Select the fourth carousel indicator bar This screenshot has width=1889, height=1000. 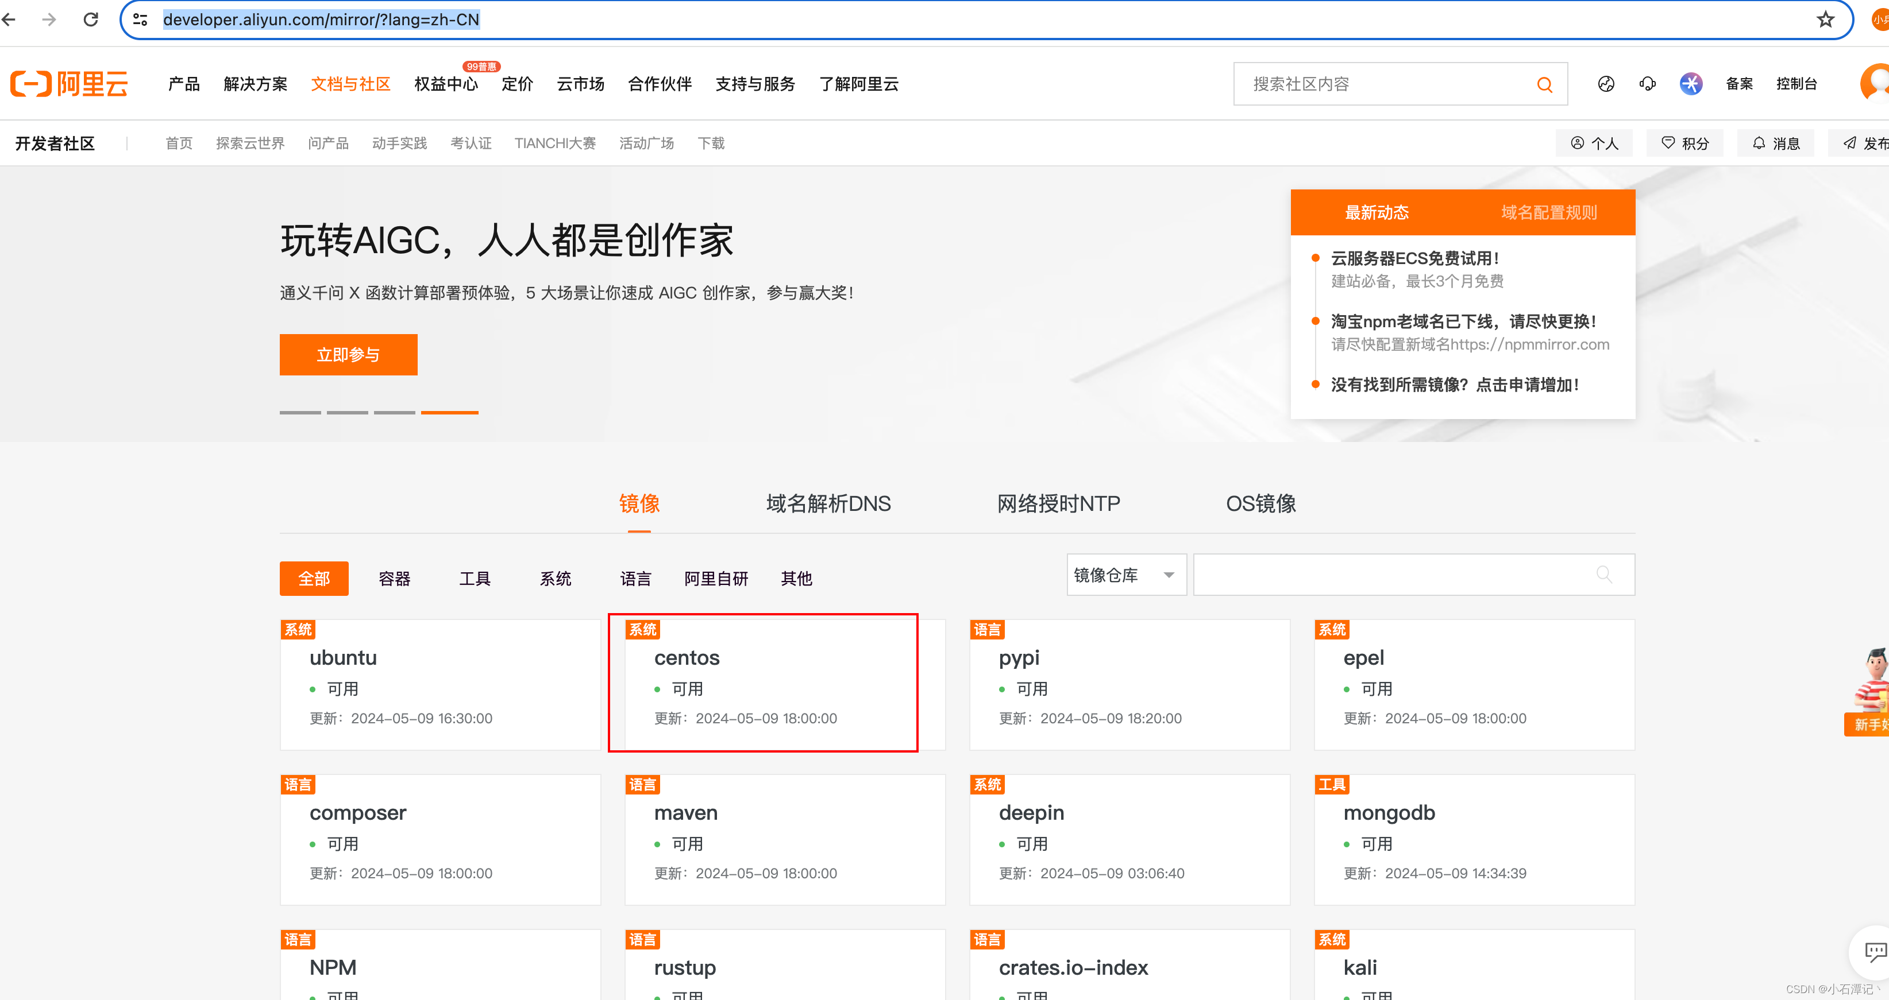449,413
